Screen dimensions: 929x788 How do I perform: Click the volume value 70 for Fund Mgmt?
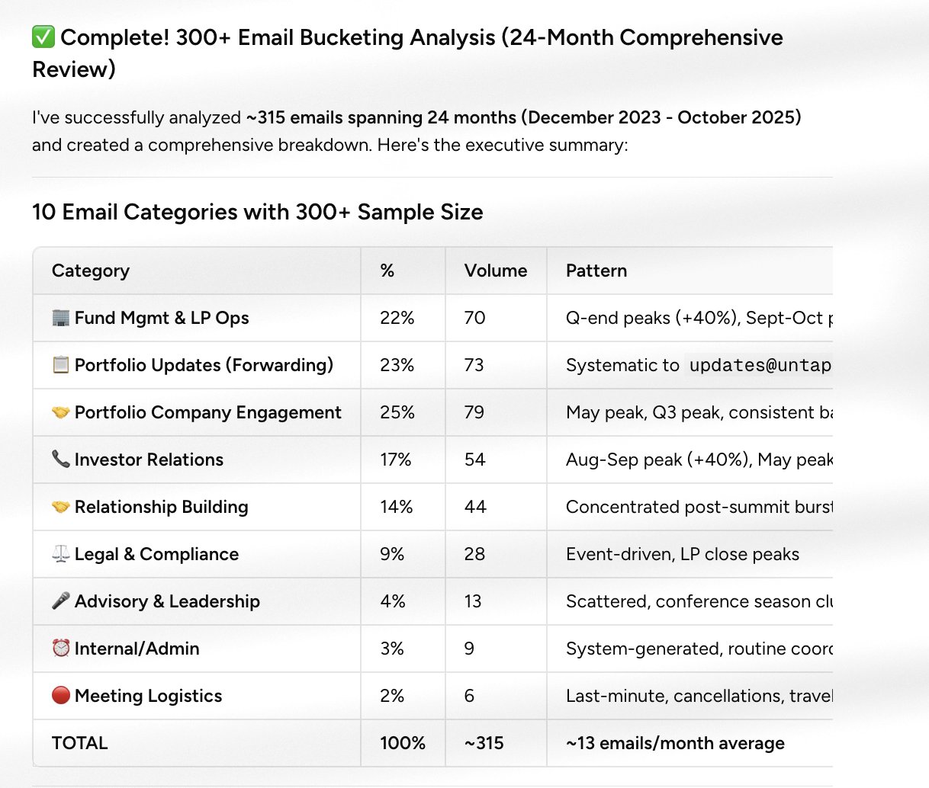[474, 318]
